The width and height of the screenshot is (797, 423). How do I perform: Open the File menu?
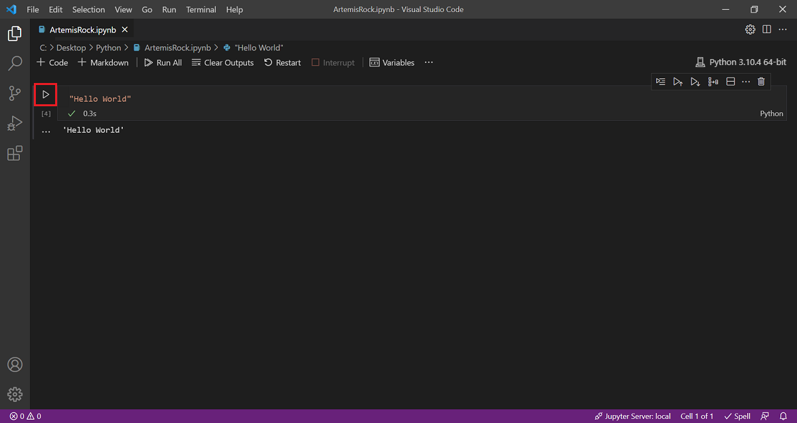click(x=33, y=9)
